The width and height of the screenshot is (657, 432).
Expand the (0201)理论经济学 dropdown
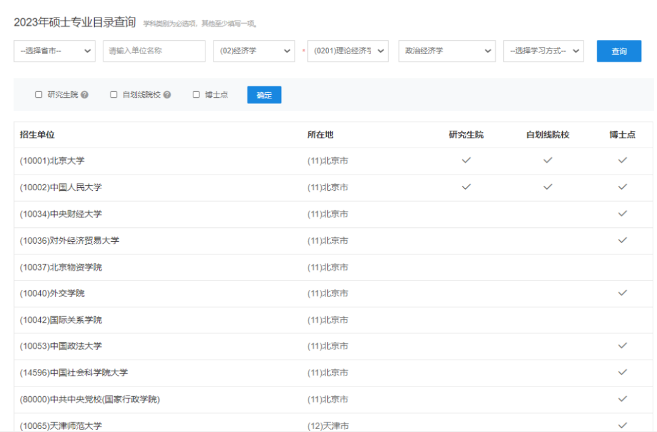348,51
